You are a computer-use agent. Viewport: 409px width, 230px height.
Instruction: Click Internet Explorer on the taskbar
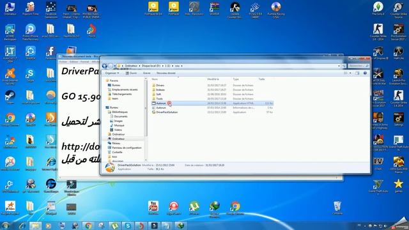[x=22, y=226]
